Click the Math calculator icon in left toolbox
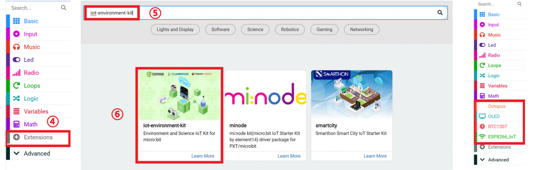Viewport: 538px width, 170px height. [16, 124]
